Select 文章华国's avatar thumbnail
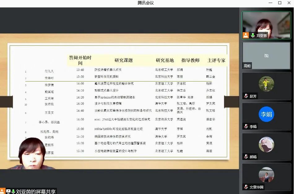Image resolution: width=294 pixels, height=194 pixels. (x=266, y=175)
